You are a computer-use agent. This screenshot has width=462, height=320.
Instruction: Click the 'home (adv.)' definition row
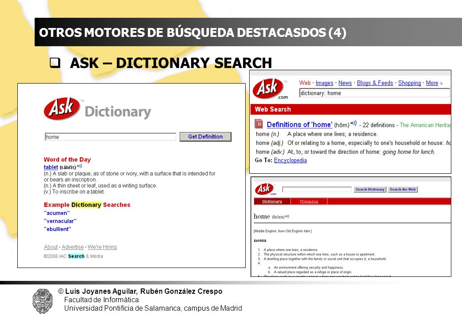(345, 152)
